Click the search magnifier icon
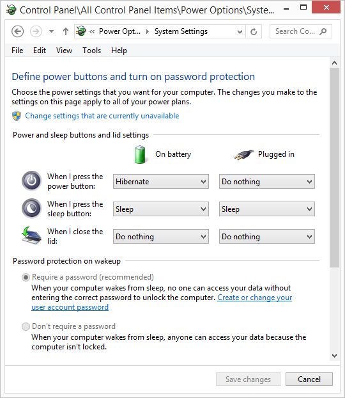 [x=323, y=31]
